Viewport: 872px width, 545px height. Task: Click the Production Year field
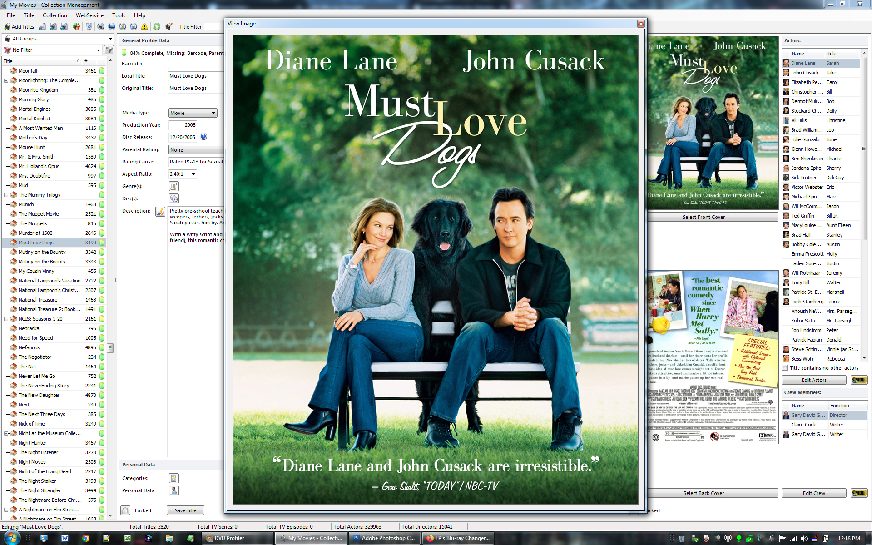[x=183, y=125]
